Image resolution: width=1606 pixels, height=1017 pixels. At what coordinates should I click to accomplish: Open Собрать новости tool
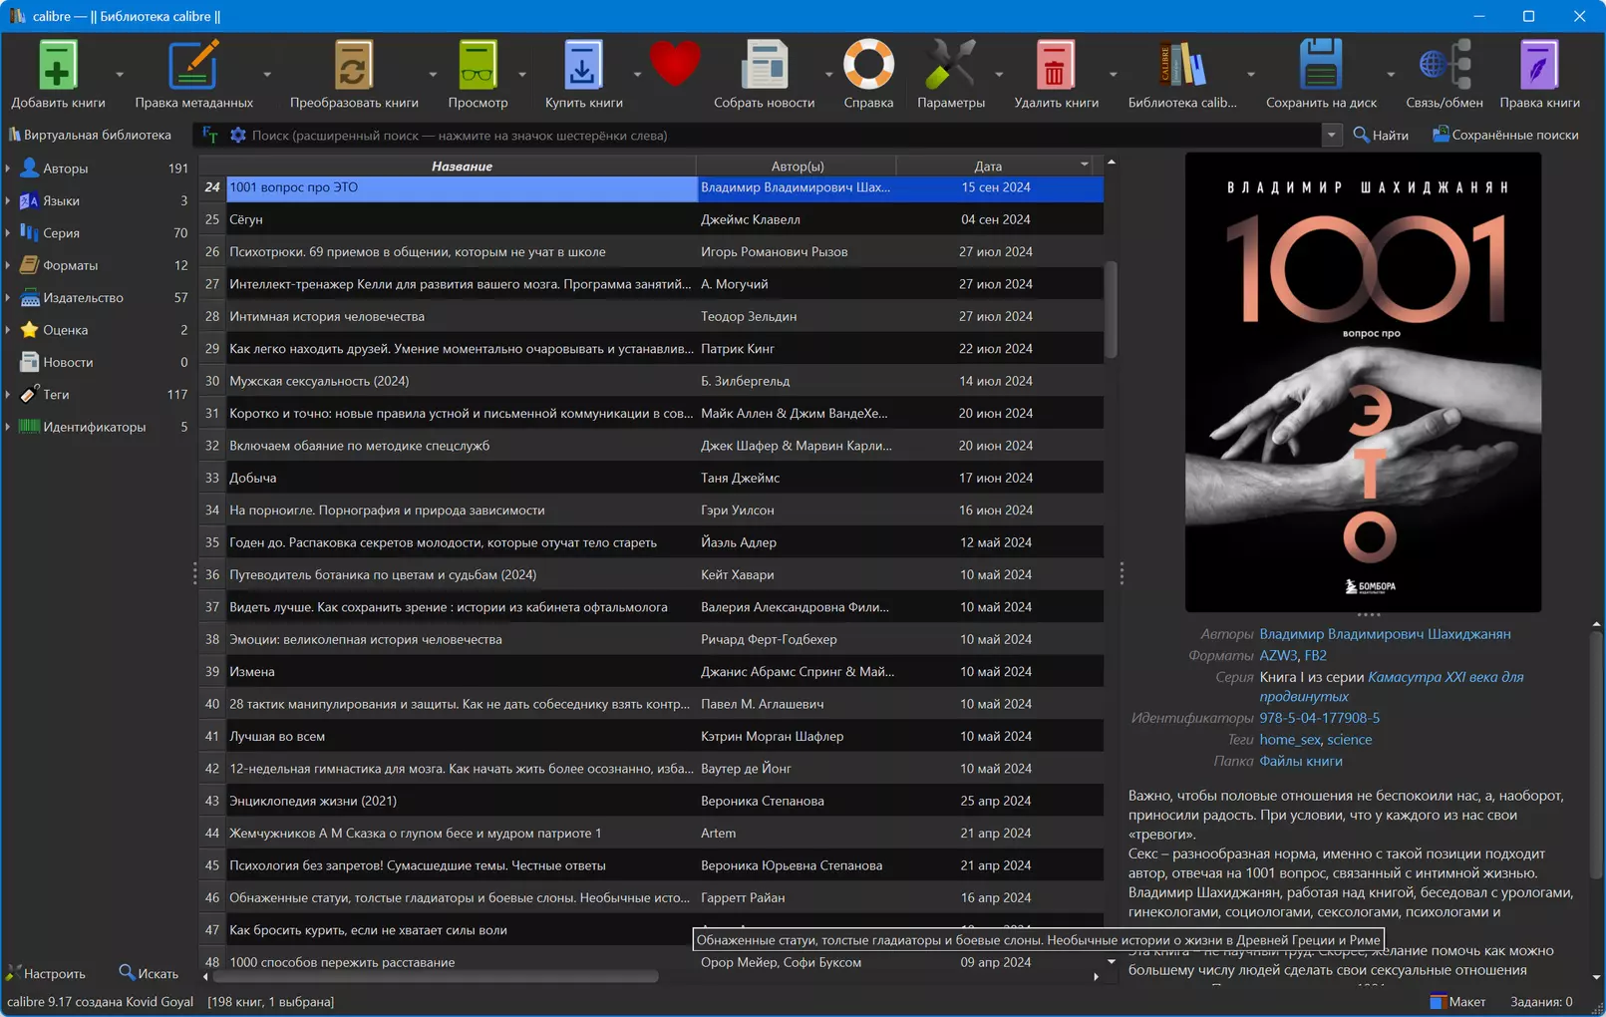pyautogui.click(x=764, y=65)
